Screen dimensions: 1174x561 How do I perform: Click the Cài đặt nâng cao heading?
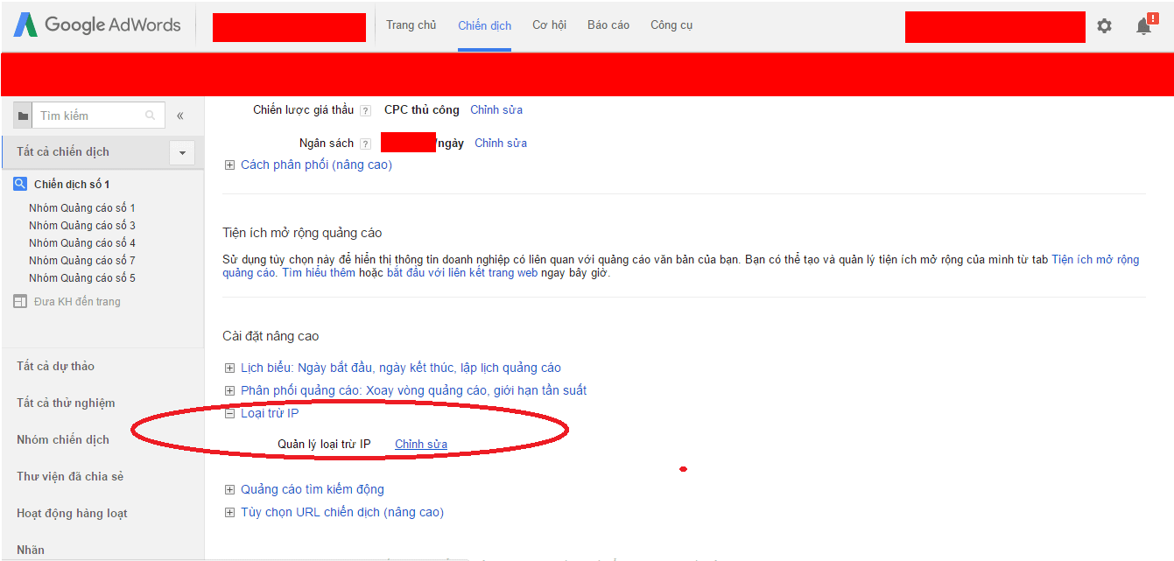click(271, 336)
